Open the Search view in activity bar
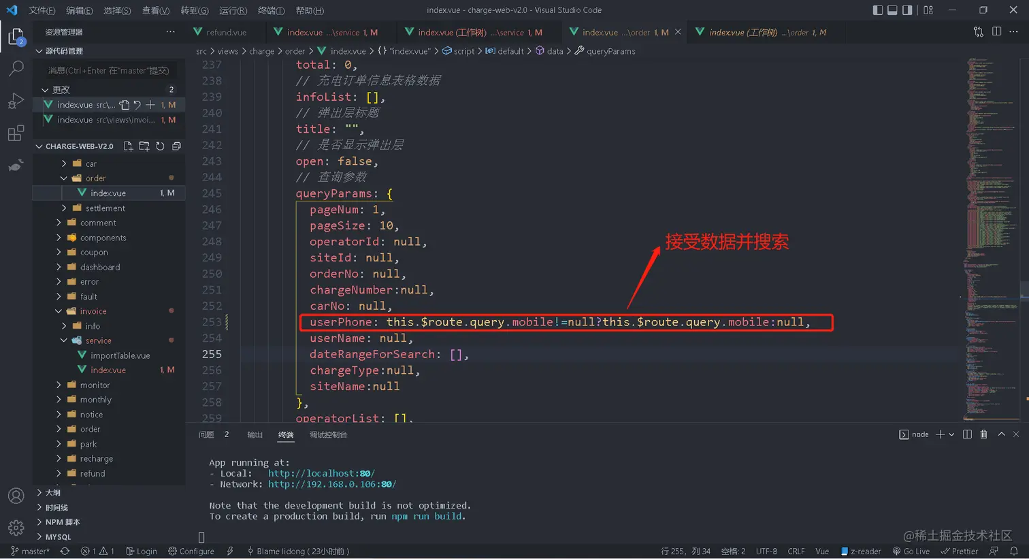Screen dimensions: 1029x559 pyautogui.click(x=16, y=68)
